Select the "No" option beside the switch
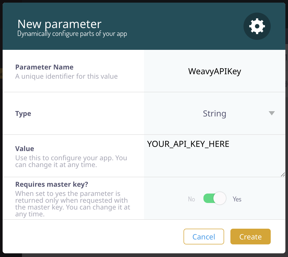The height and width of the screenshot is (257, 288). [191, 199]
